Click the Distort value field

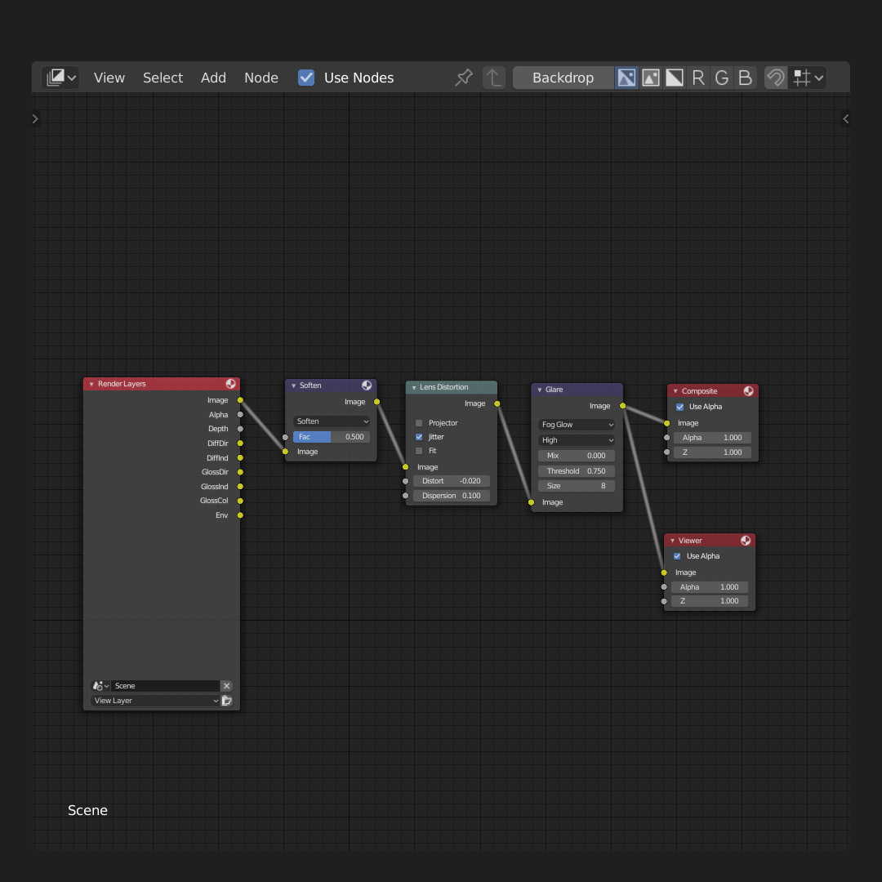pos(451,482)
